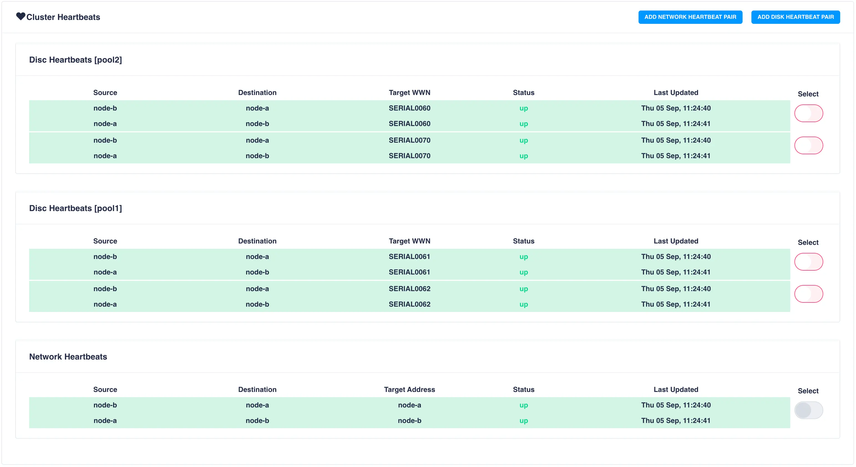Viewport: 856px width, 467px height.
Task: Toggle select switch for Network Heartbeats pair
Action: 808,410
